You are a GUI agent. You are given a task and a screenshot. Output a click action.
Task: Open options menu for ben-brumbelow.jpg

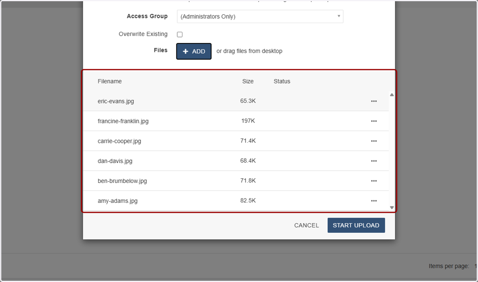click(374, 181)
